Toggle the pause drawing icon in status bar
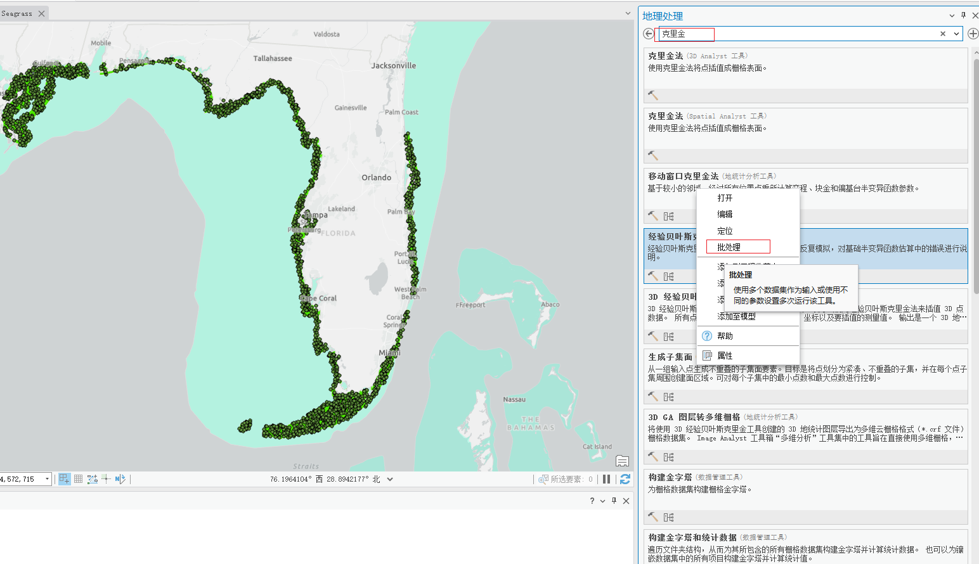The height and width of the screenshot is (564, 979). (606, 478)
